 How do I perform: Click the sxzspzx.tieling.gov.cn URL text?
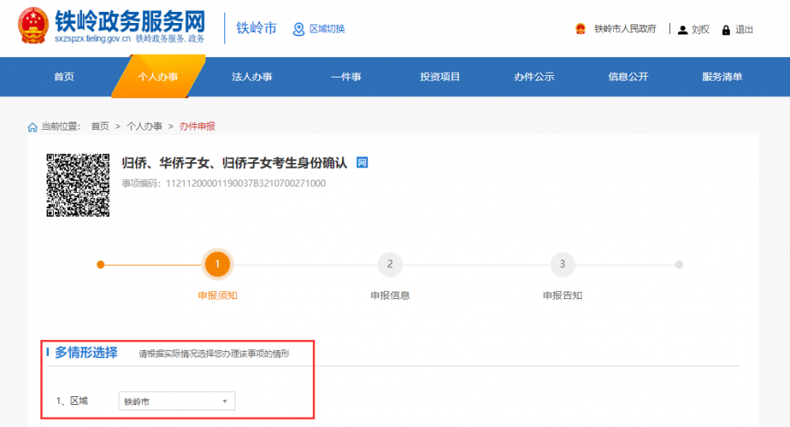tap(92, 39)
